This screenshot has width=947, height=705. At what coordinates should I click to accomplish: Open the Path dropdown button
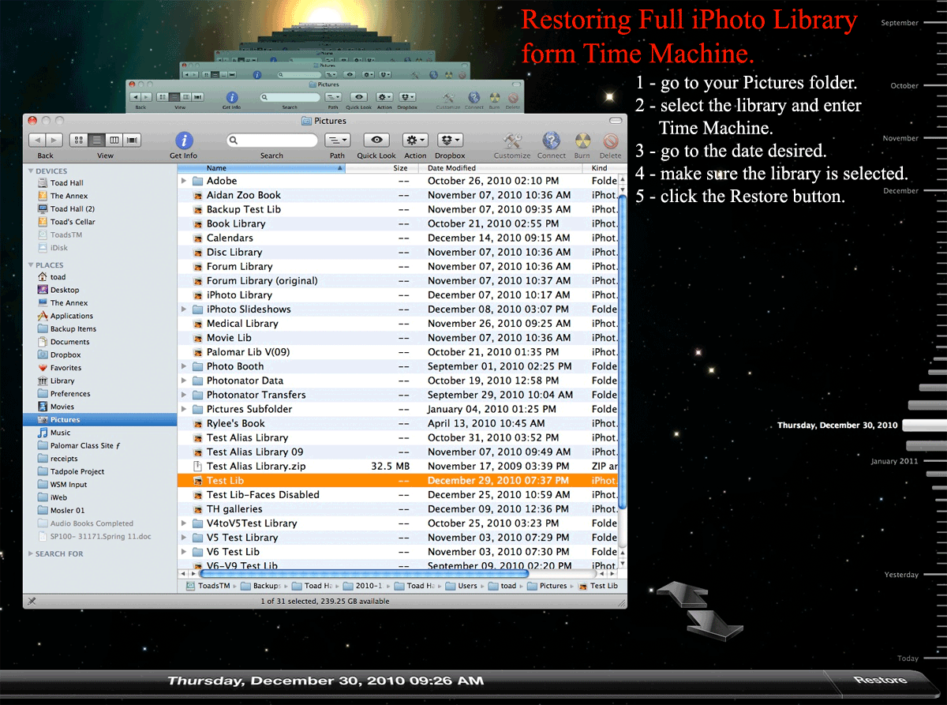(x=337, y=140)
